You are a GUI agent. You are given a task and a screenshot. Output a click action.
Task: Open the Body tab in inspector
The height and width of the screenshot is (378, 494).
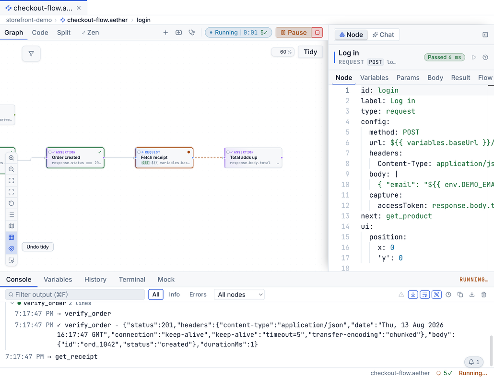435,78
